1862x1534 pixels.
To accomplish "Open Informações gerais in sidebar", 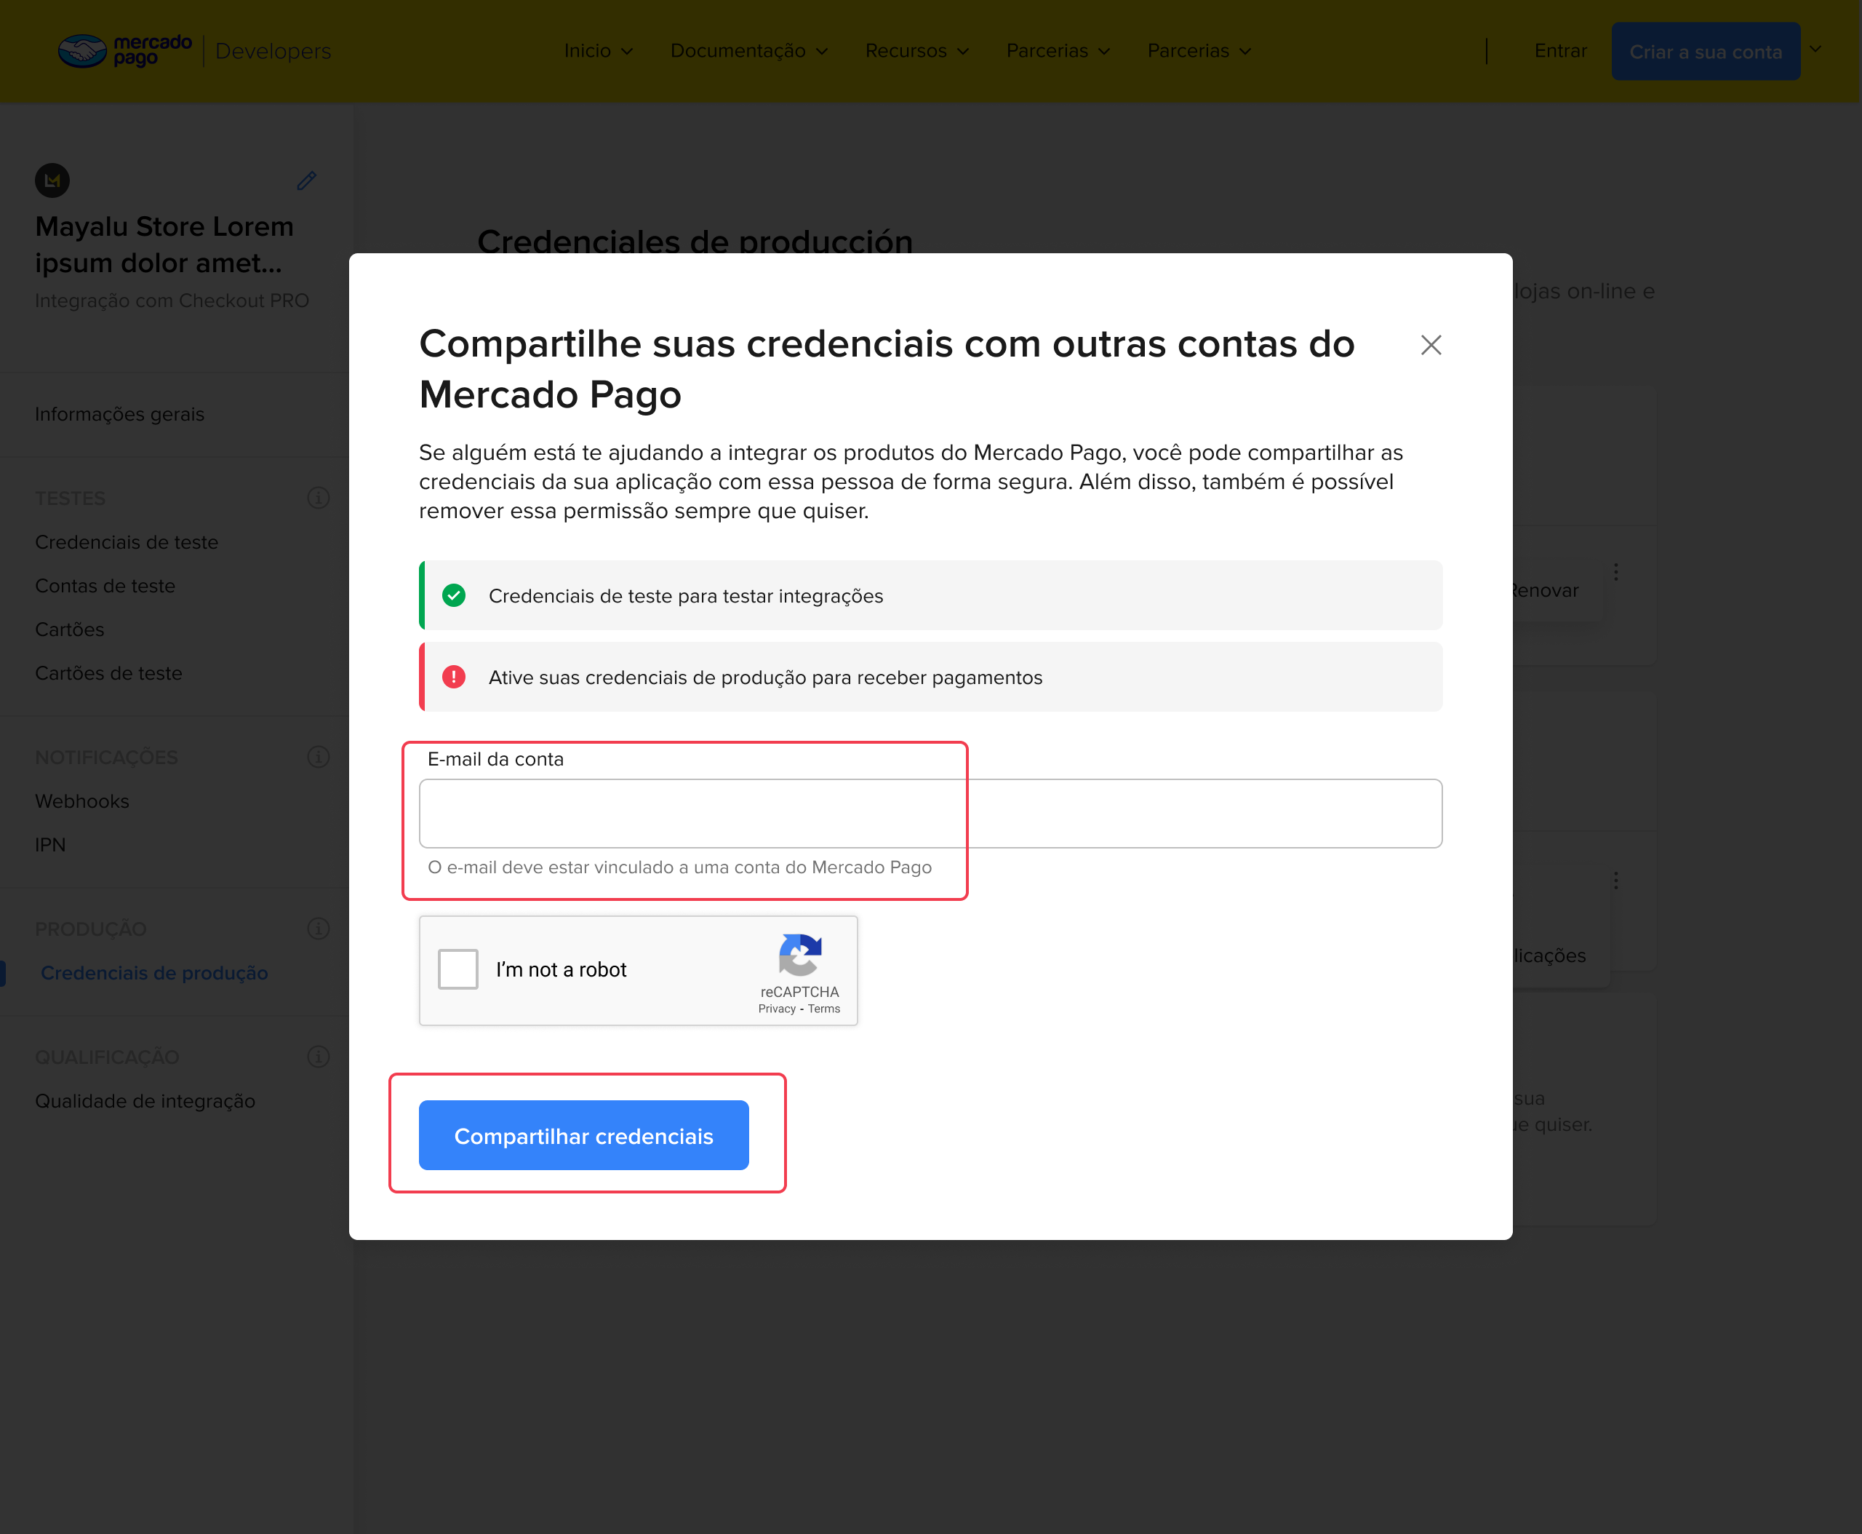I will [119, 415].
